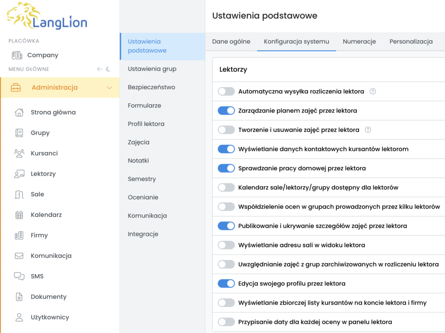Enable Automatyczna wysyłka rozliczenia lektora toggle
This screenshot has height=333, width=445.
click(226, 91)
